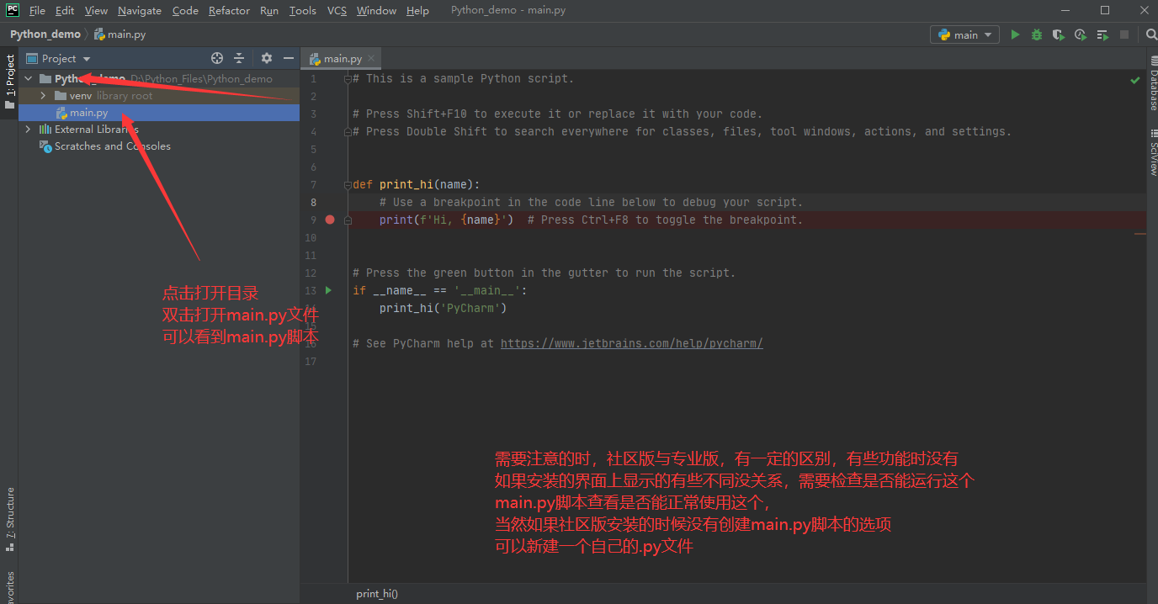The height and width of the screenshot is (604, 1158).
Task: Open the Run menu
Action: (269, 11)
